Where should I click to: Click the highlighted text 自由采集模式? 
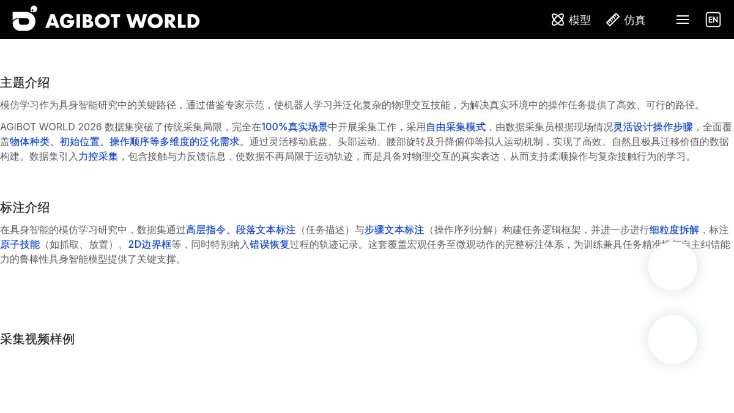[456, 127]
